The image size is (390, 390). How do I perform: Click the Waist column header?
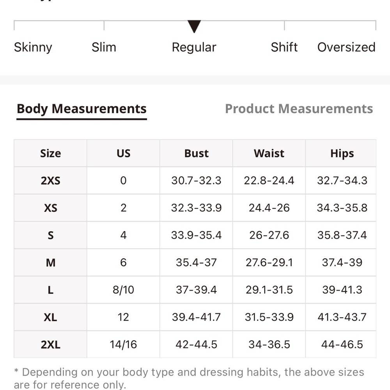(269, 153)
